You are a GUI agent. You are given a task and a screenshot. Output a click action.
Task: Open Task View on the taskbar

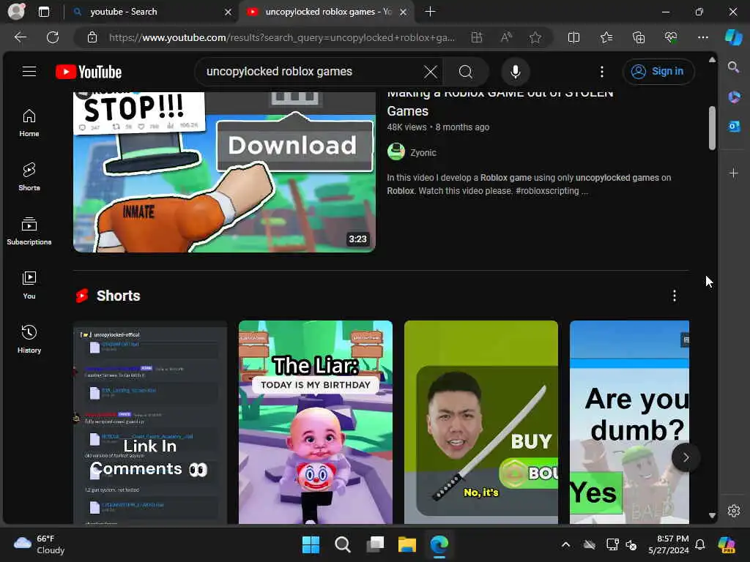375,544
